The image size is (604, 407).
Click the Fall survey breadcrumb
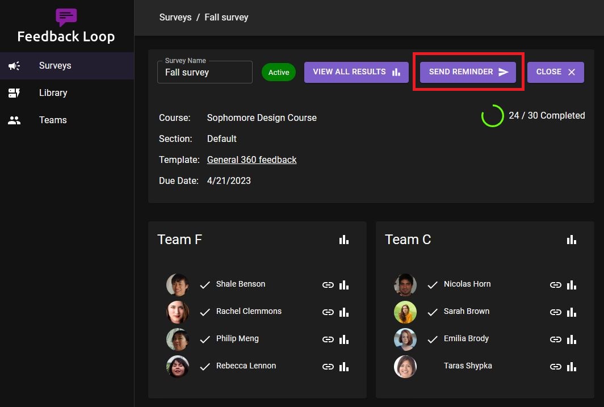(226, 18)
